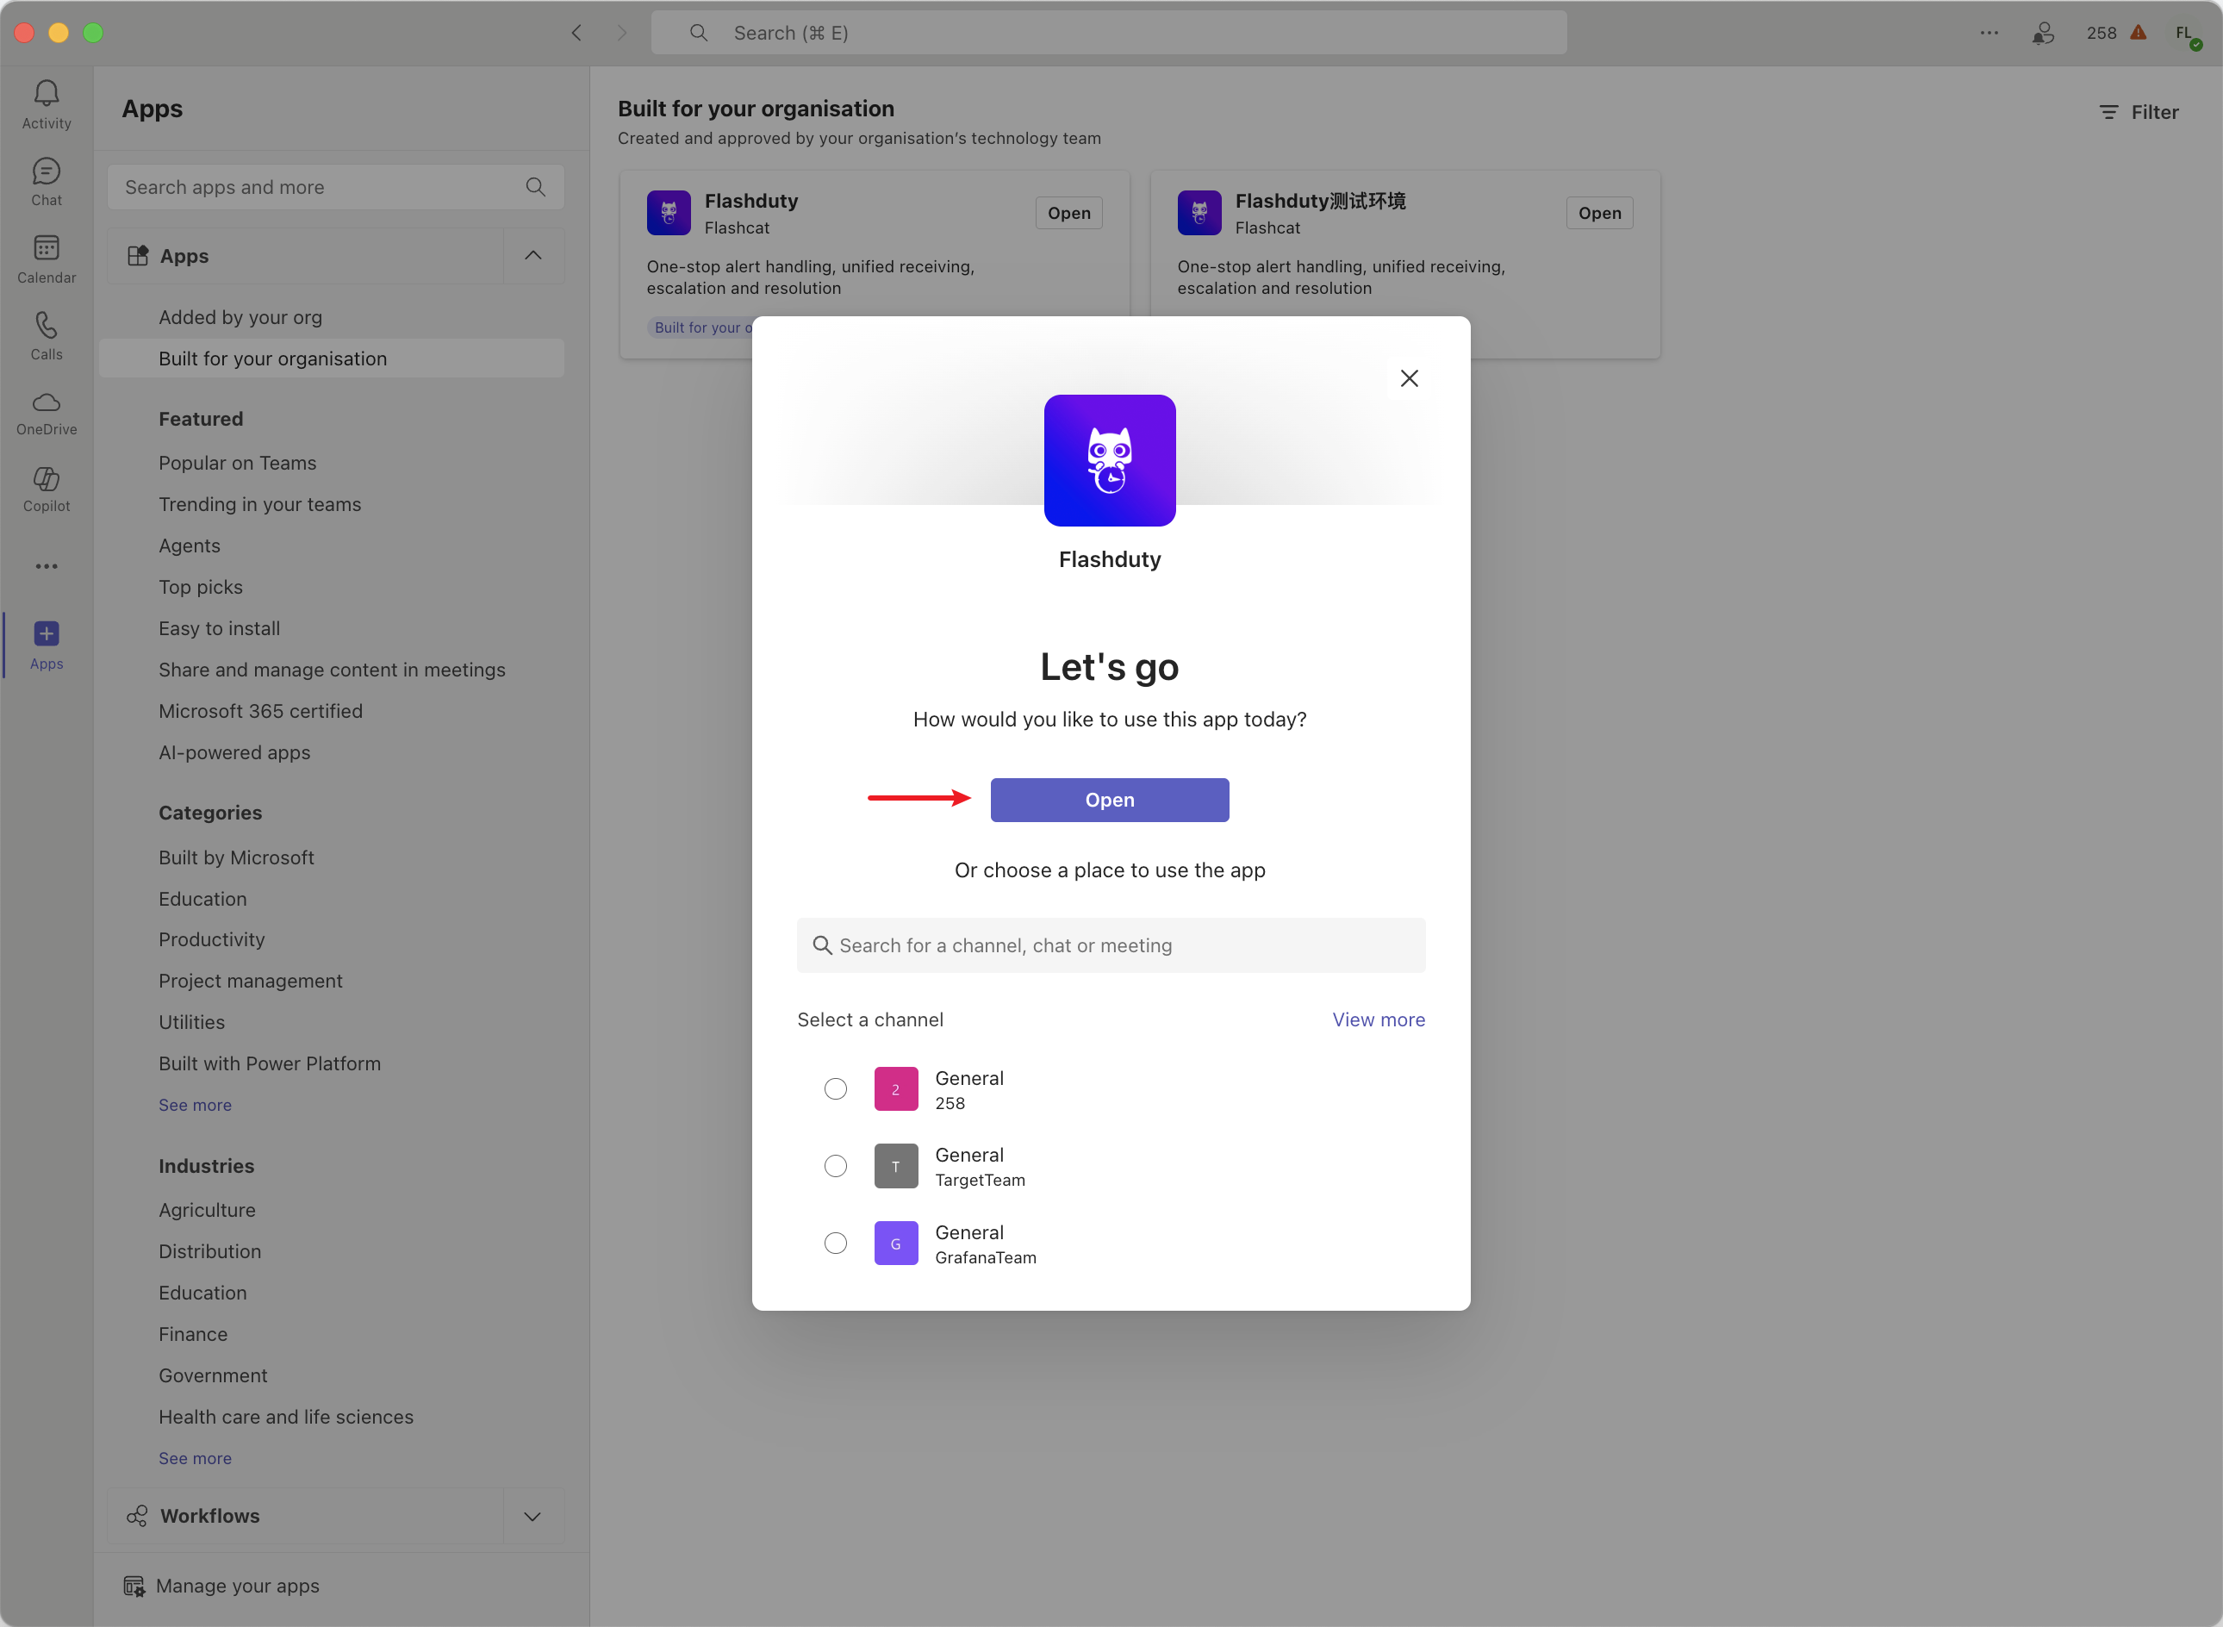Open the Activity bell icon

[47, 94]
